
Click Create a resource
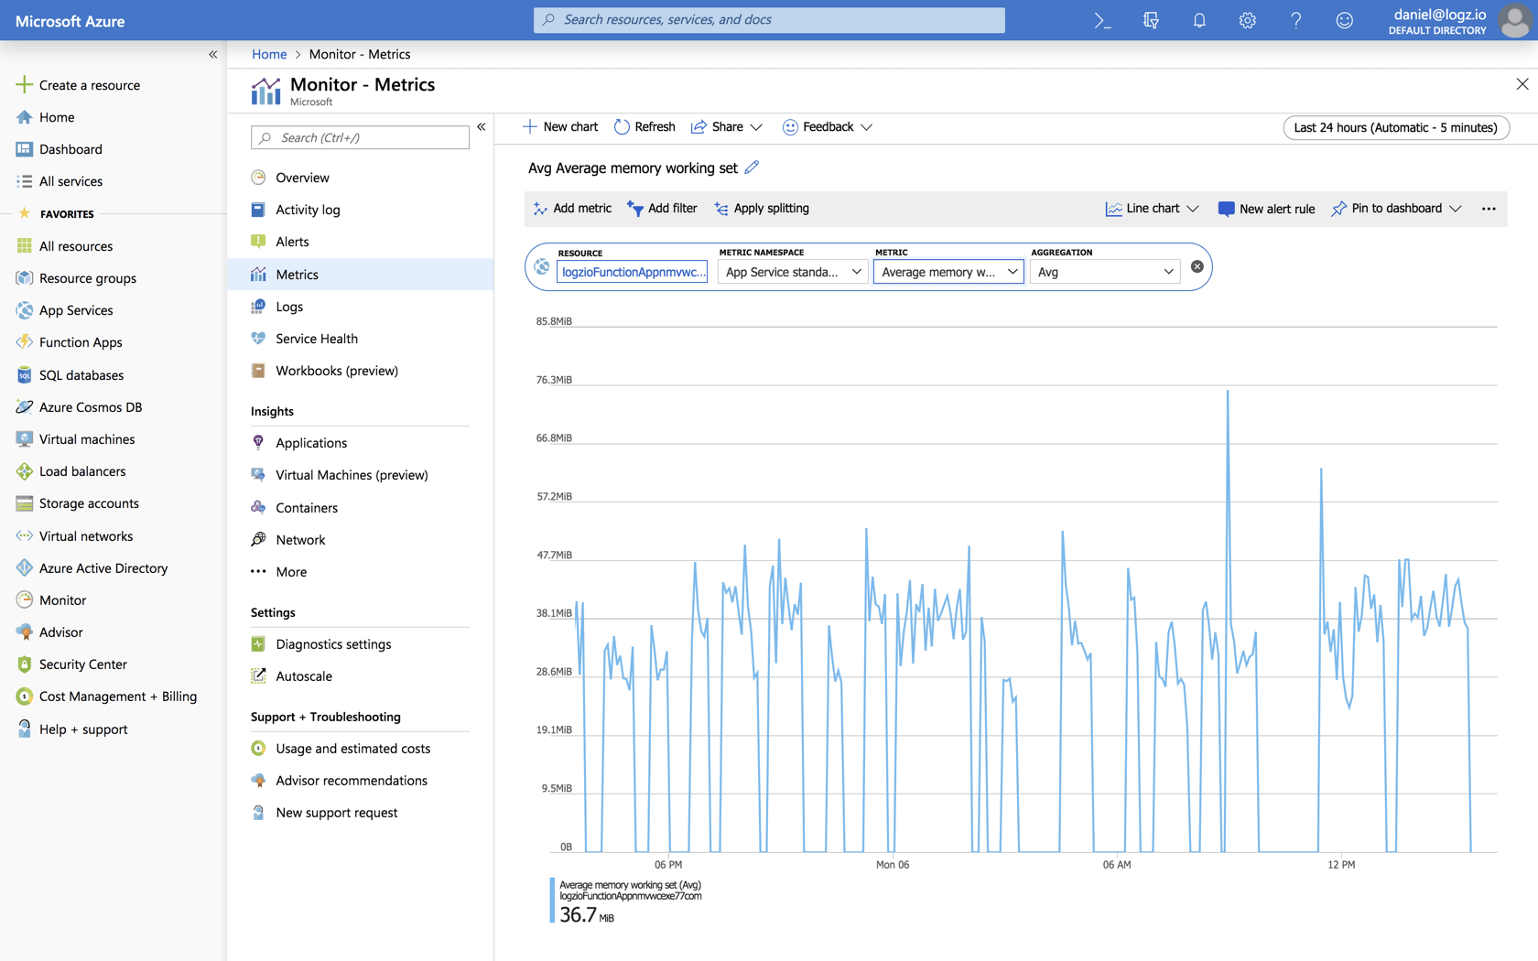coord(79,85)
